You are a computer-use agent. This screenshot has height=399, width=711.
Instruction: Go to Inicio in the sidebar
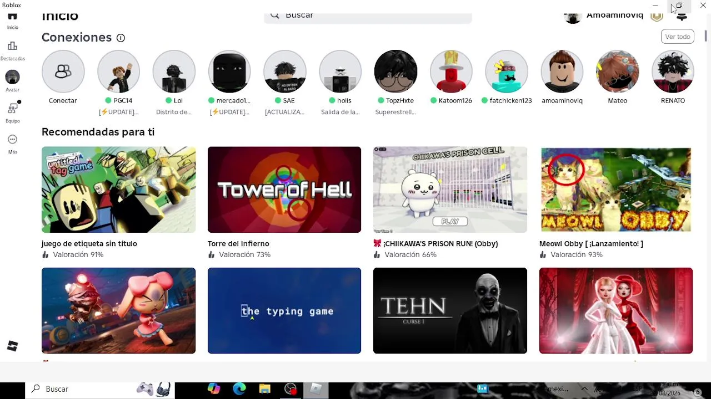click(12, 21)
